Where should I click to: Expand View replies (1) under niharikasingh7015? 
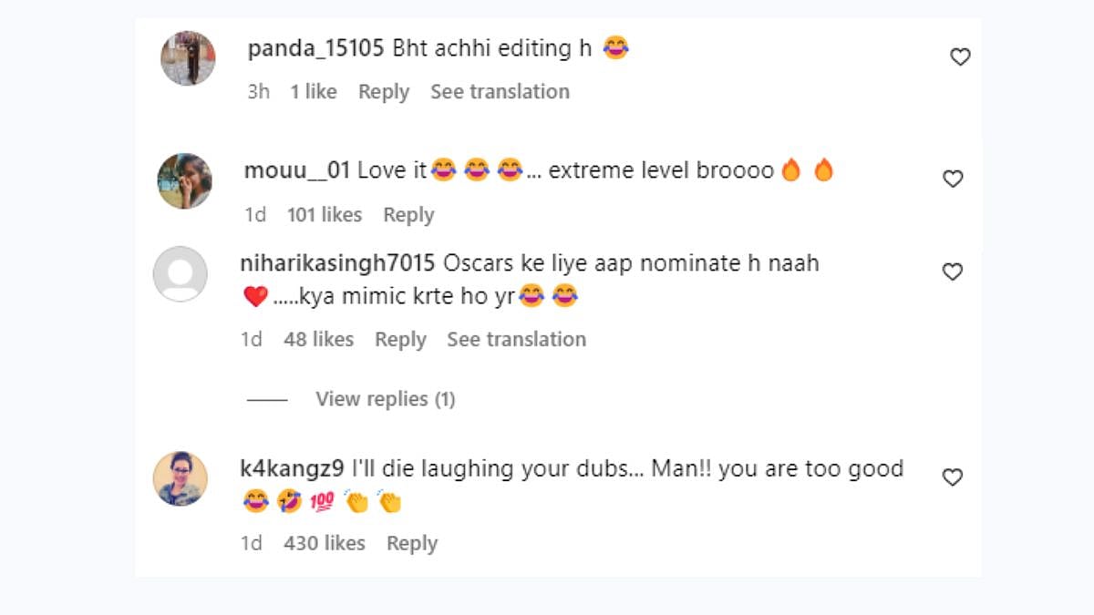(385, 399)
